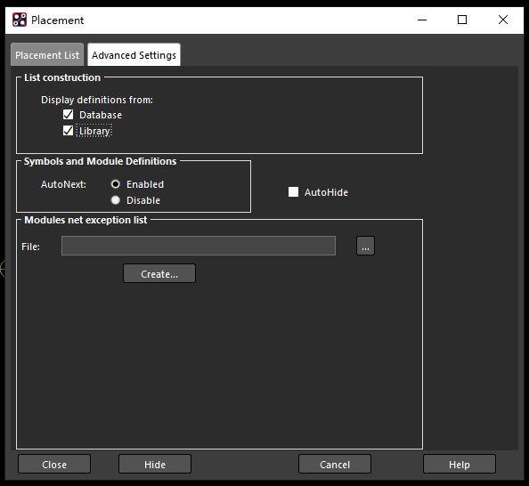Toggle the Library checkbox

coord(69,131)
